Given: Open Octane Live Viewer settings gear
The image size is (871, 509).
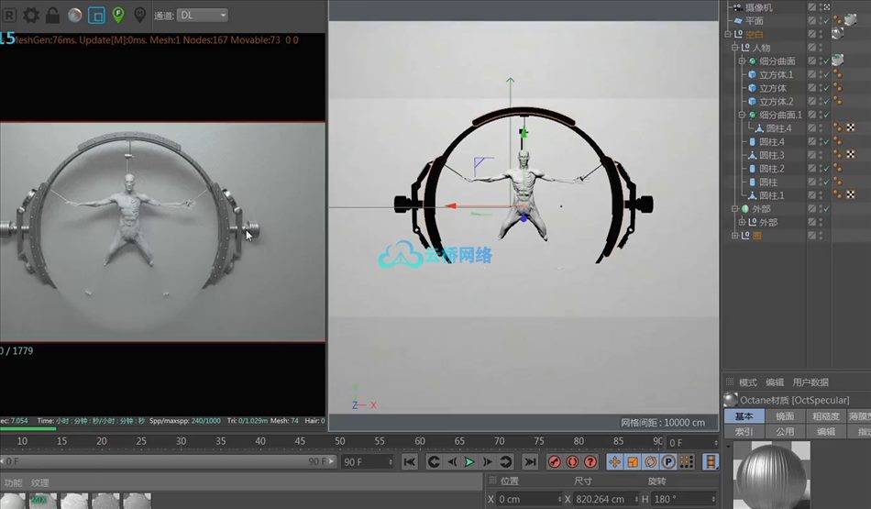Looking at the screenshot, I should (31, 15).
